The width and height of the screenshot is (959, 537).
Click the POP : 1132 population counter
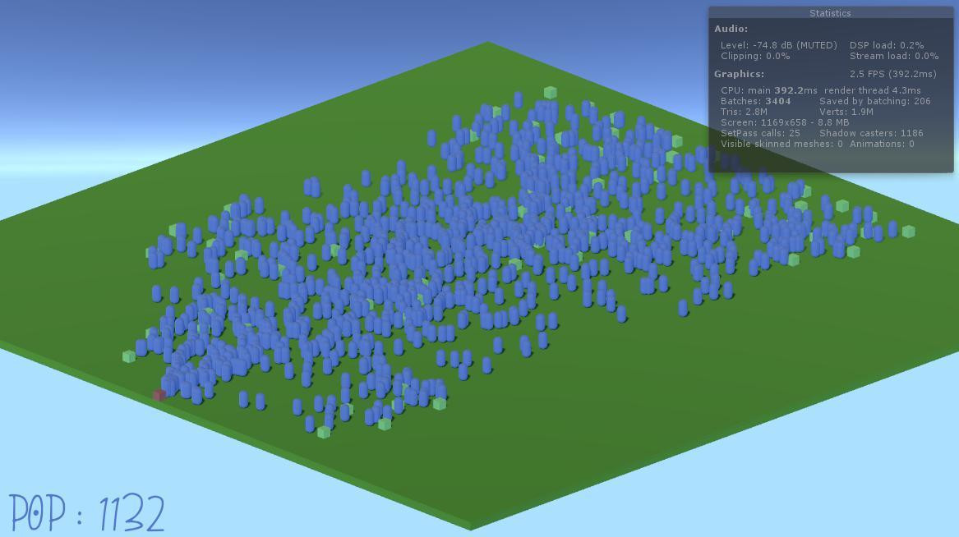click(87, 513)
